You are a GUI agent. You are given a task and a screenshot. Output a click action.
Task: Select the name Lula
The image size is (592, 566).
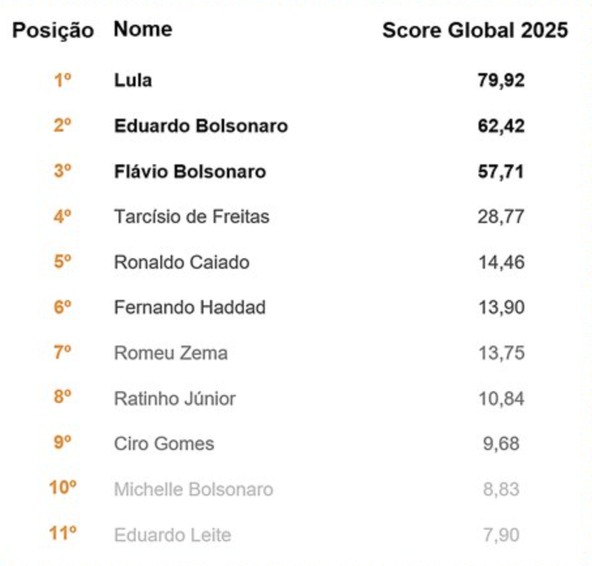coord(133,80)
